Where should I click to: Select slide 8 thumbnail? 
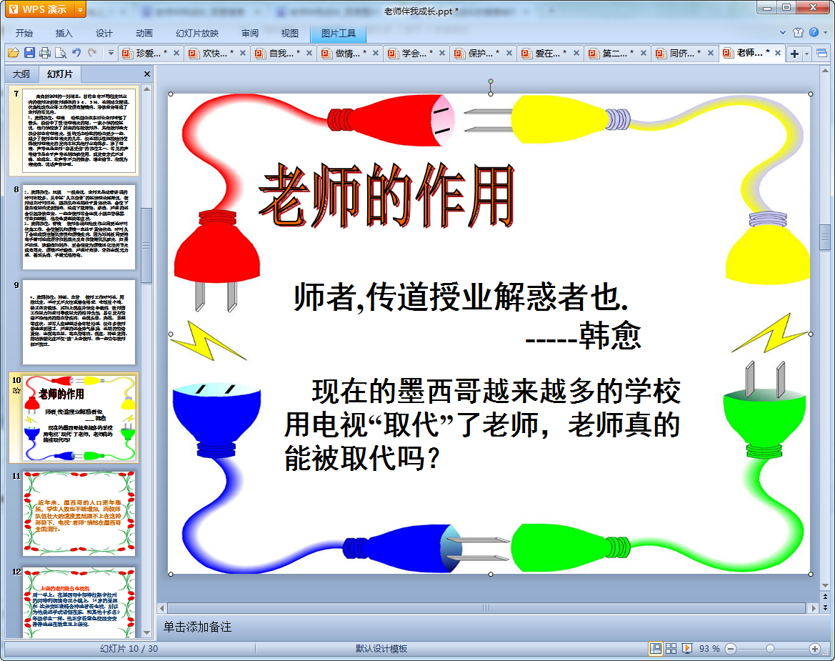pos(79,227)
